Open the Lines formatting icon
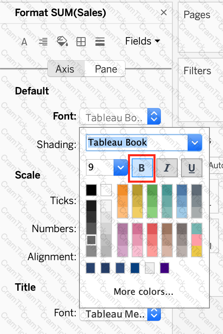 (x=100, y=42)
